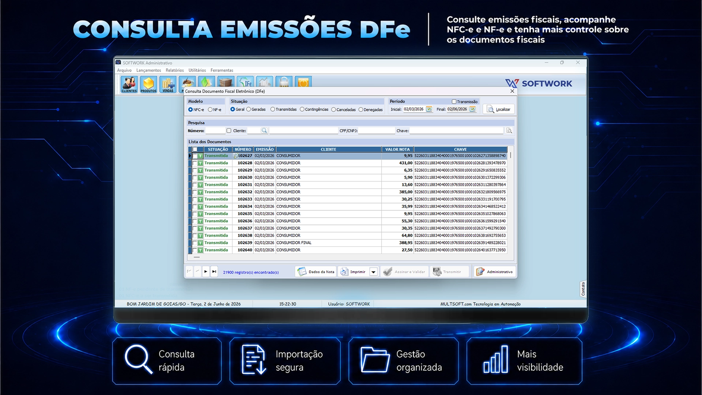The image size is (702, 395).
Task: Check the row checkbox for note 102636
Action: (195, 221)
